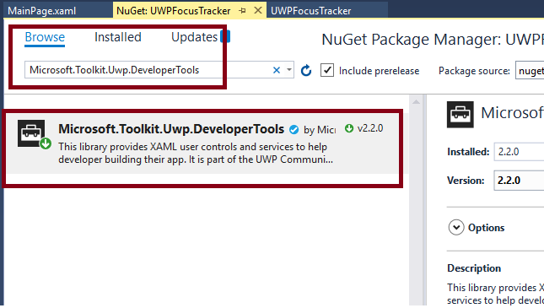Close the NuGet: UWPFocusTracker tab

pos(258,10)
